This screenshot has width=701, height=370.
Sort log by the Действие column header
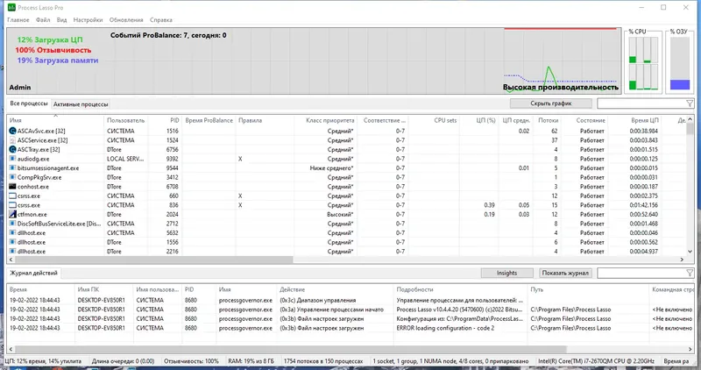point(336,289)
